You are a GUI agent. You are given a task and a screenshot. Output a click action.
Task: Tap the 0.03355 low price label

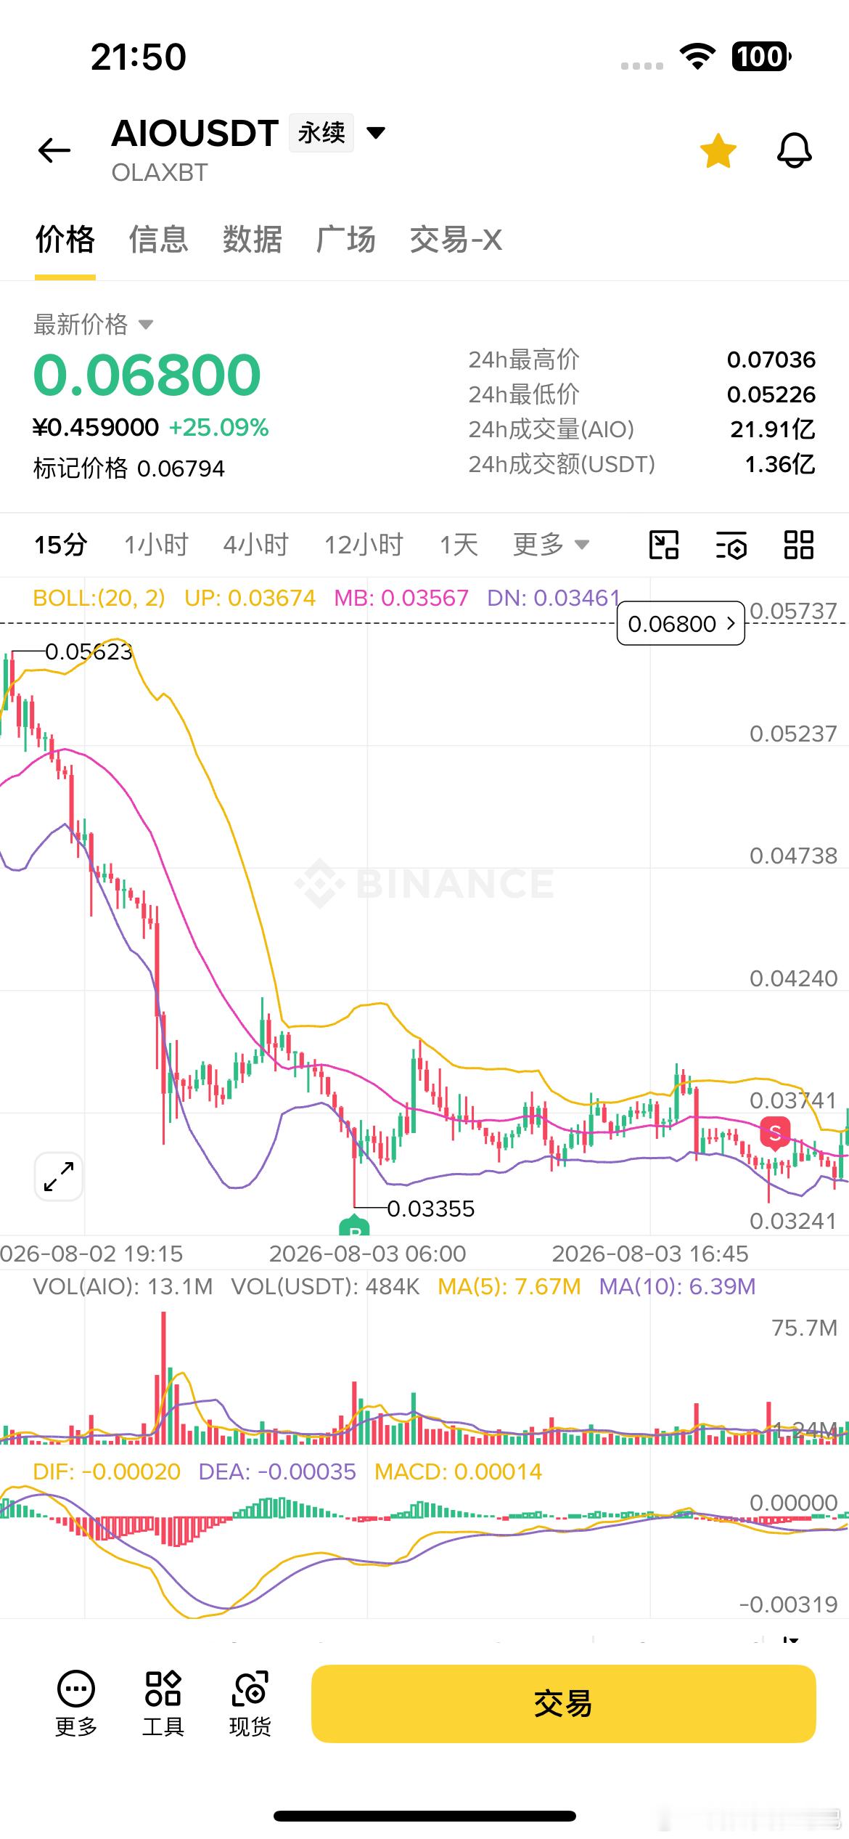click(x=430, y=1209)
